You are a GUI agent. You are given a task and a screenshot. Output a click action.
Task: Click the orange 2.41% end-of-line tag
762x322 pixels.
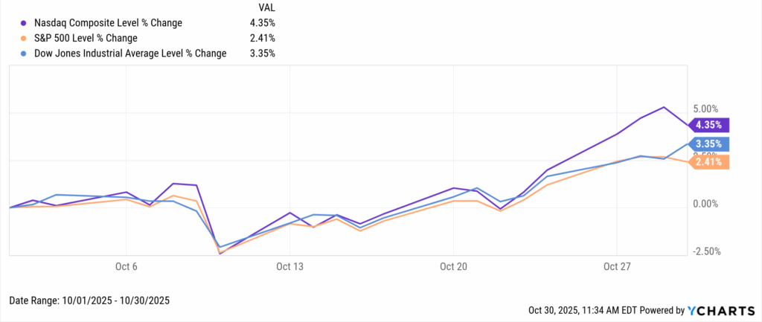710,161
